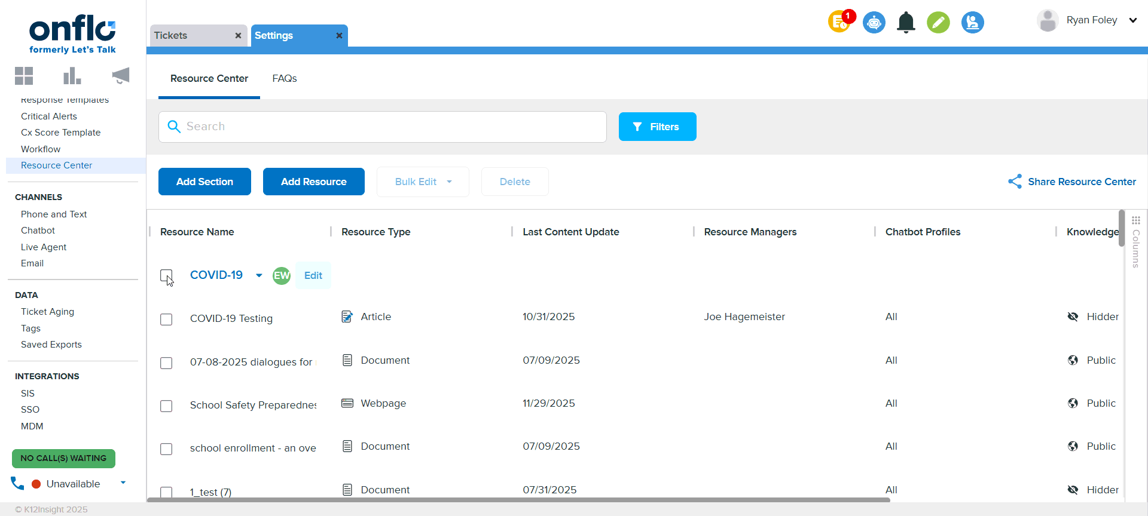
Task: Open the orange ticket alerts icon
Action: 839,23
